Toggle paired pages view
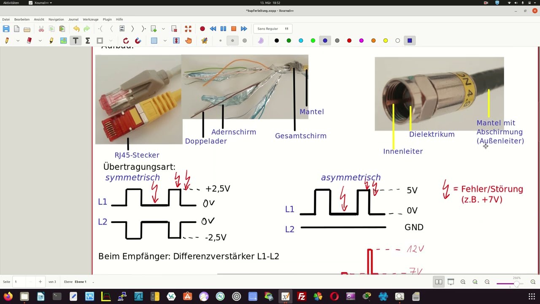The height and width of the screenshot is (304, 540). 439,282
